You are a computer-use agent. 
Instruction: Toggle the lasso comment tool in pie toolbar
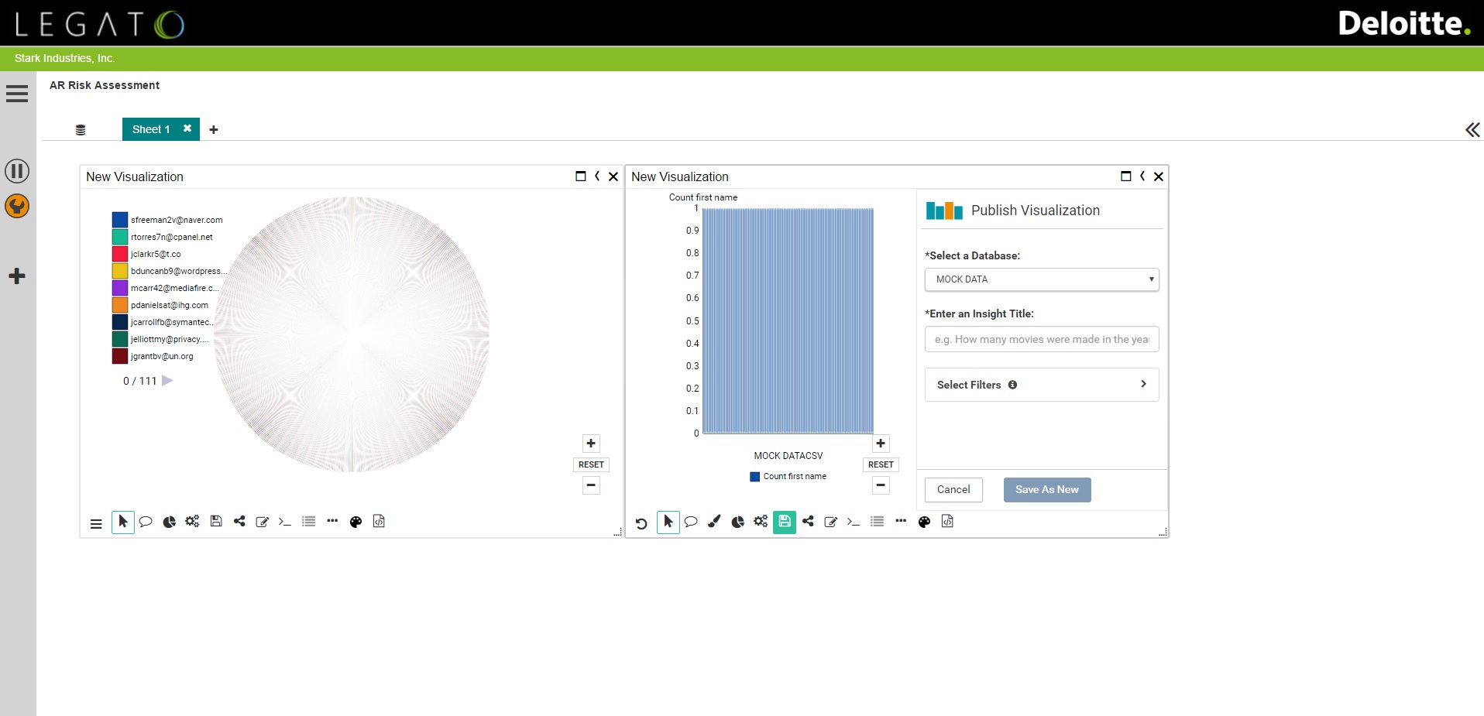click(x=146, y=522)
